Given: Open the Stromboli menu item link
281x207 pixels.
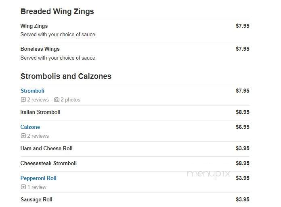Looking at the screenshot, I should tap(32, 91).
